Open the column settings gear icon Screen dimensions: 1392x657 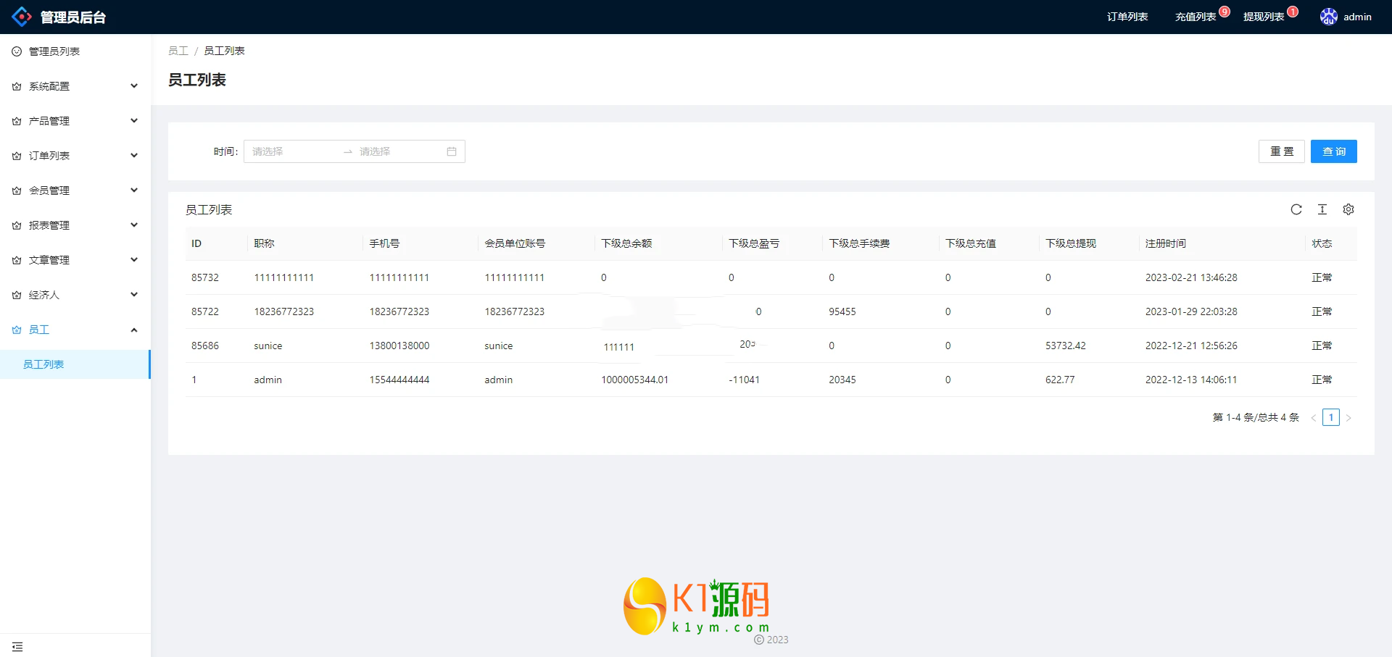pyautogui.click(x=1348, y=209)
